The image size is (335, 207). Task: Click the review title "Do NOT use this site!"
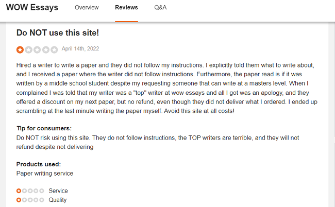click(58, 33)
